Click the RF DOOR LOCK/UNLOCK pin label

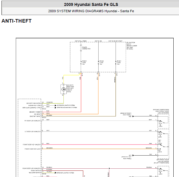(x=33, y=121)
